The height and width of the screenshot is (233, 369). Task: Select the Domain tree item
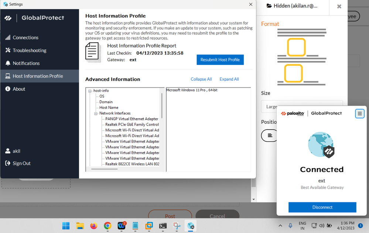(x=106, y=102)
